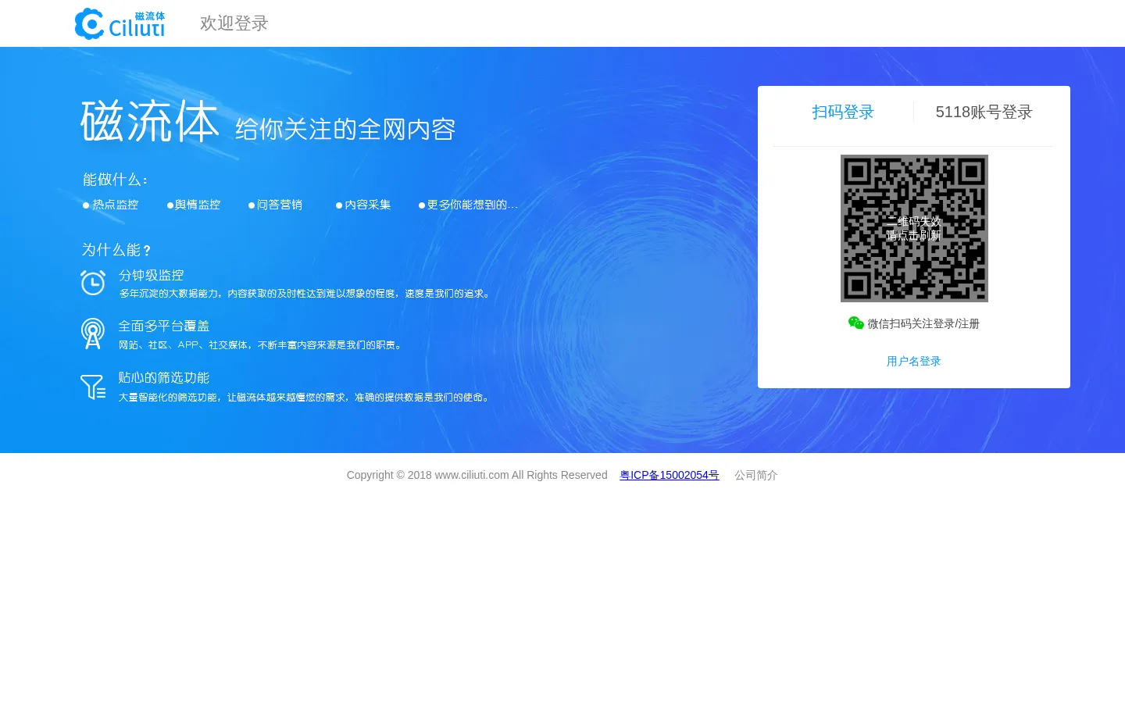This screenshot has height=703, width=1125.
Task: Click the 能做什么 label
Action: pyautogui.click(x=116, y=180)
